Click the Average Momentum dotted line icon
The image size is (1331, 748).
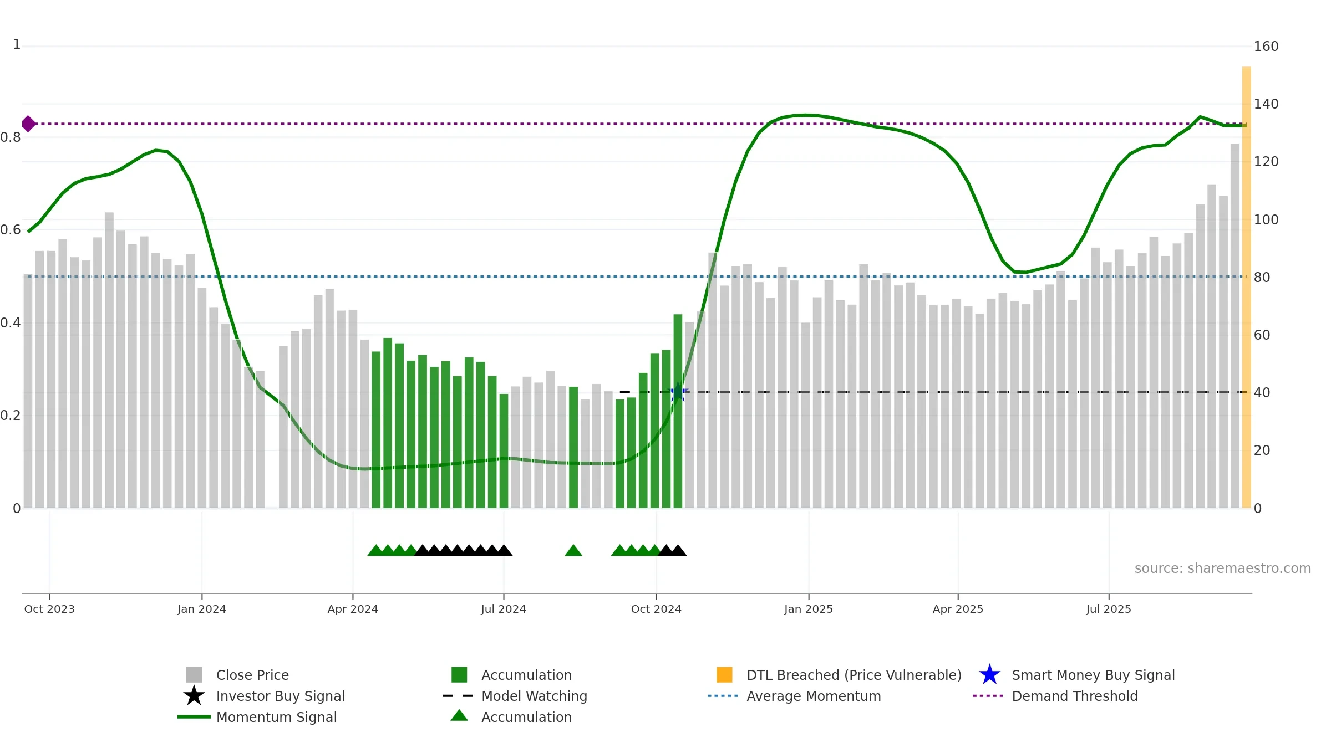(x=723, y=696)
